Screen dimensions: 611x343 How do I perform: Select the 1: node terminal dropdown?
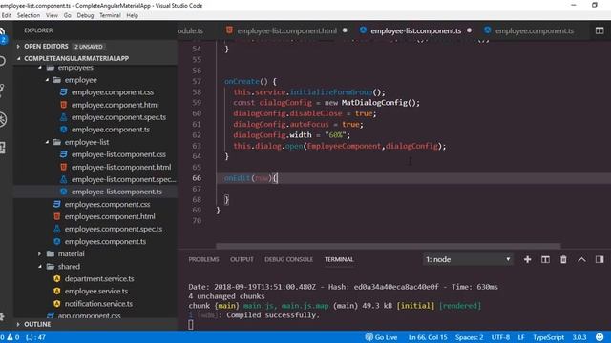point(468,259)
